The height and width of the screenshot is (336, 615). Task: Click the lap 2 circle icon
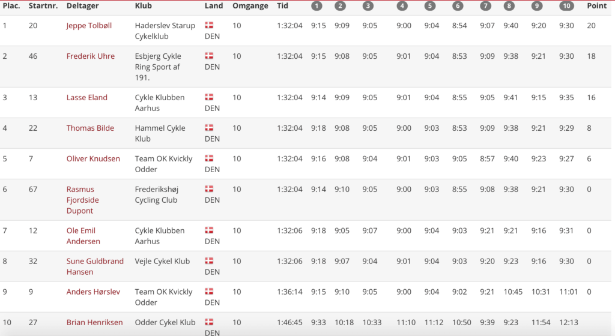[340, 6]
